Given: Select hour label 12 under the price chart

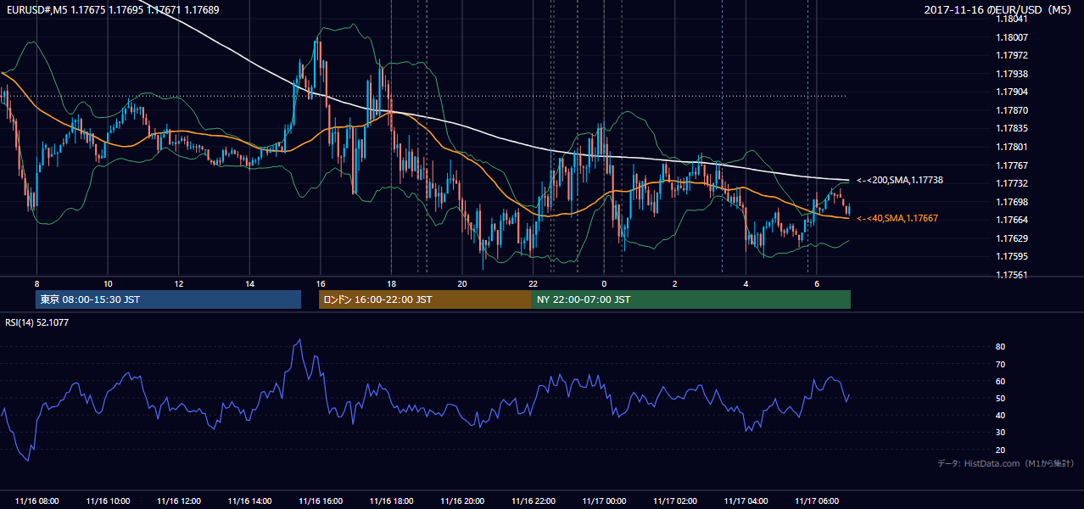Looking at the screenshot, I should click(178, 283).
